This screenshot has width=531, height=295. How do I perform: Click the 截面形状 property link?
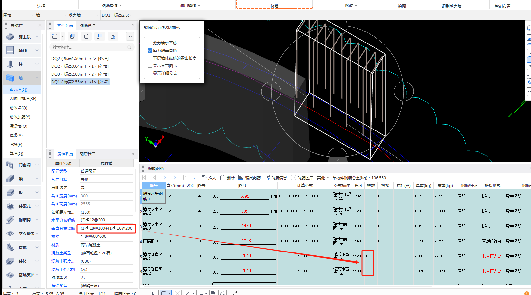pos(59,179)
